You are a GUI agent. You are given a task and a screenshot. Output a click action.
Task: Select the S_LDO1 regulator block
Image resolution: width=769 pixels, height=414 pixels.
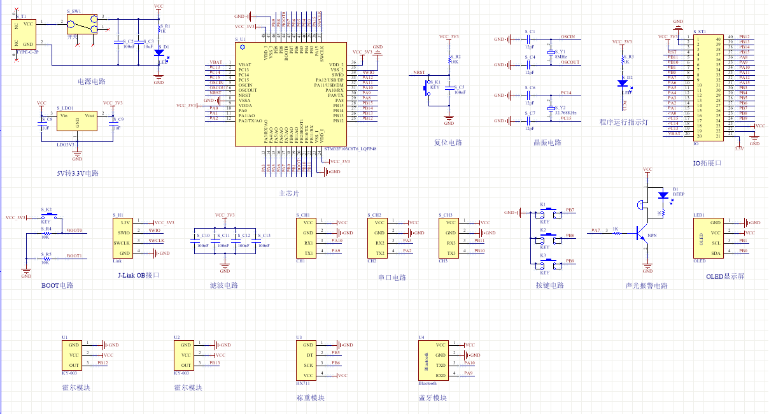[77, 121]
